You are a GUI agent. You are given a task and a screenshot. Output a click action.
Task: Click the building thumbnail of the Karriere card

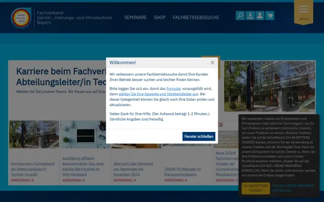point(34,134)
